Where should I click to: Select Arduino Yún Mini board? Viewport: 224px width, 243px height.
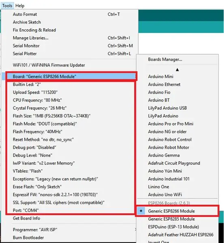177,171
